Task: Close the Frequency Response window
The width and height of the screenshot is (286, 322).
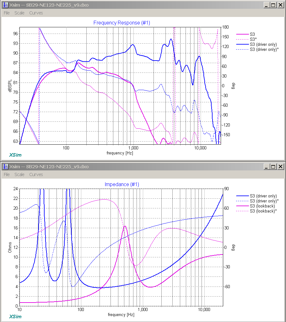Action: point(280,5)
